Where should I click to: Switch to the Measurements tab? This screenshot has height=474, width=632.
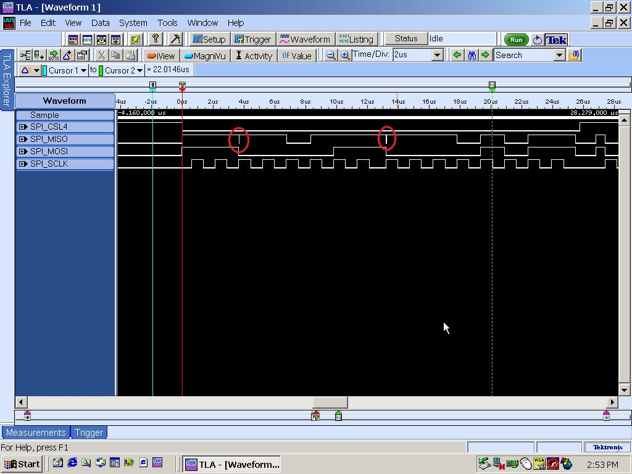tap(36, 433)
